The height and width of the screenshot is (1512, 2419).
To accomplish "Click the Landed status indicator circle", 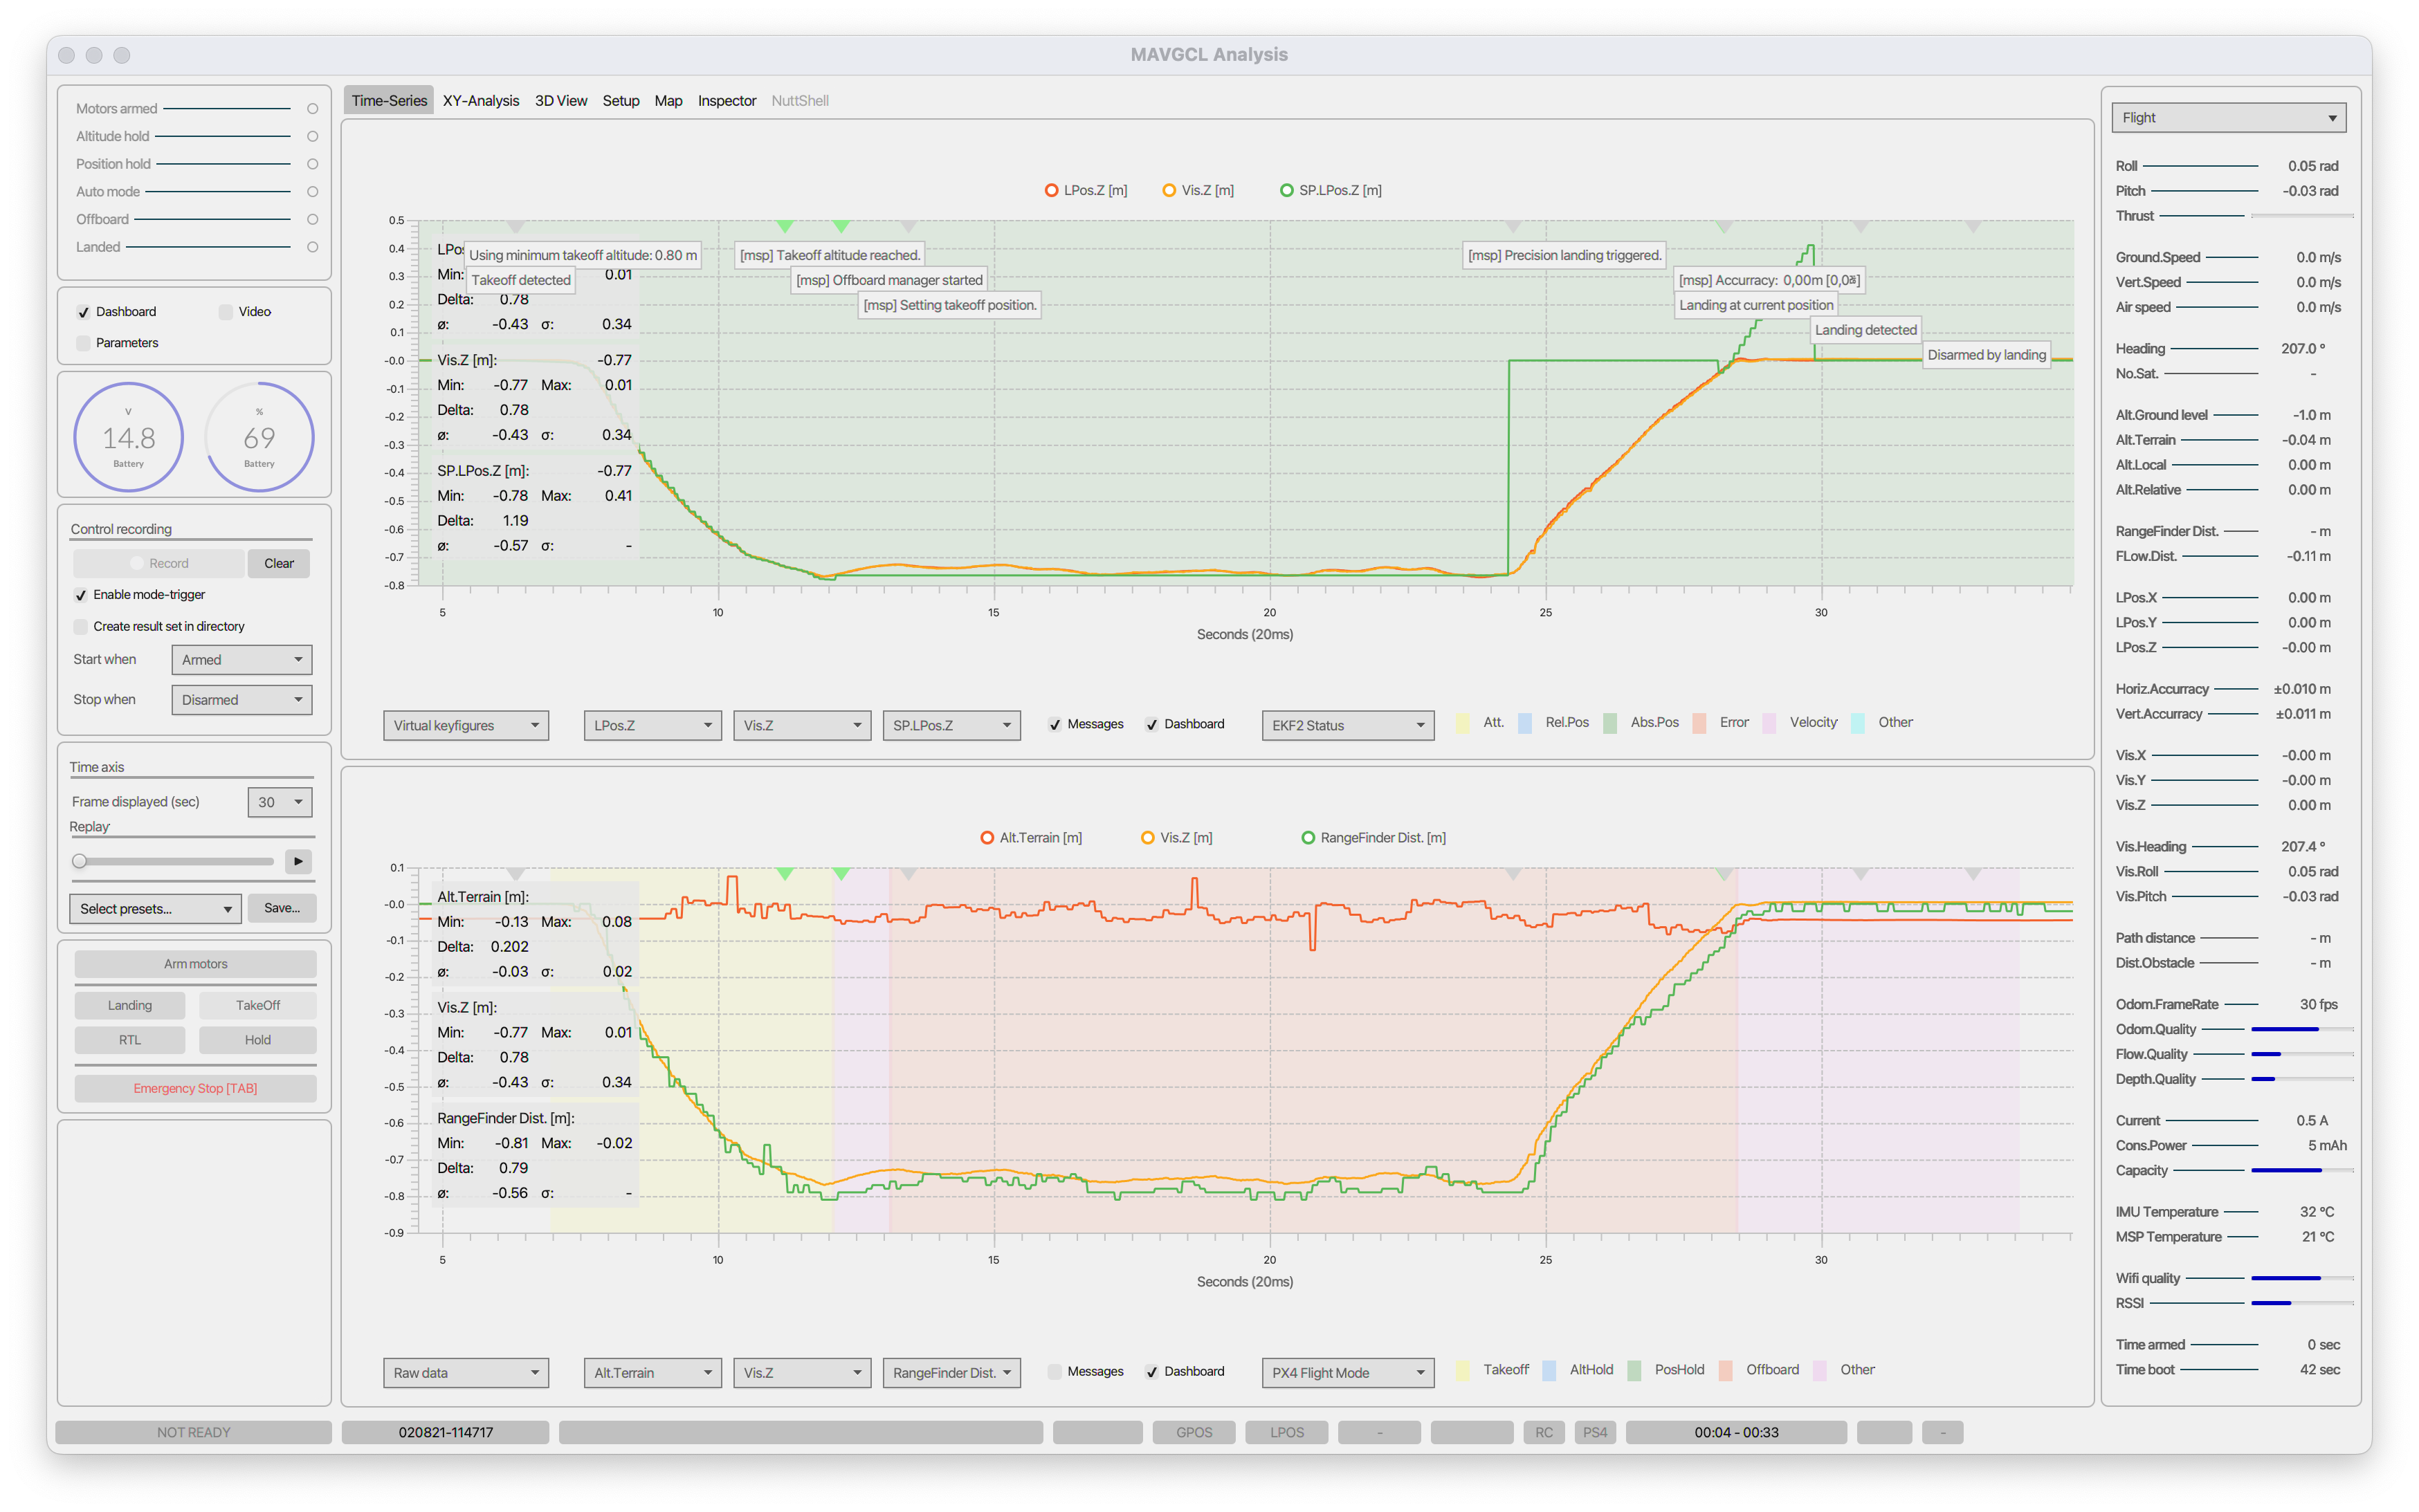I will 312,247.
